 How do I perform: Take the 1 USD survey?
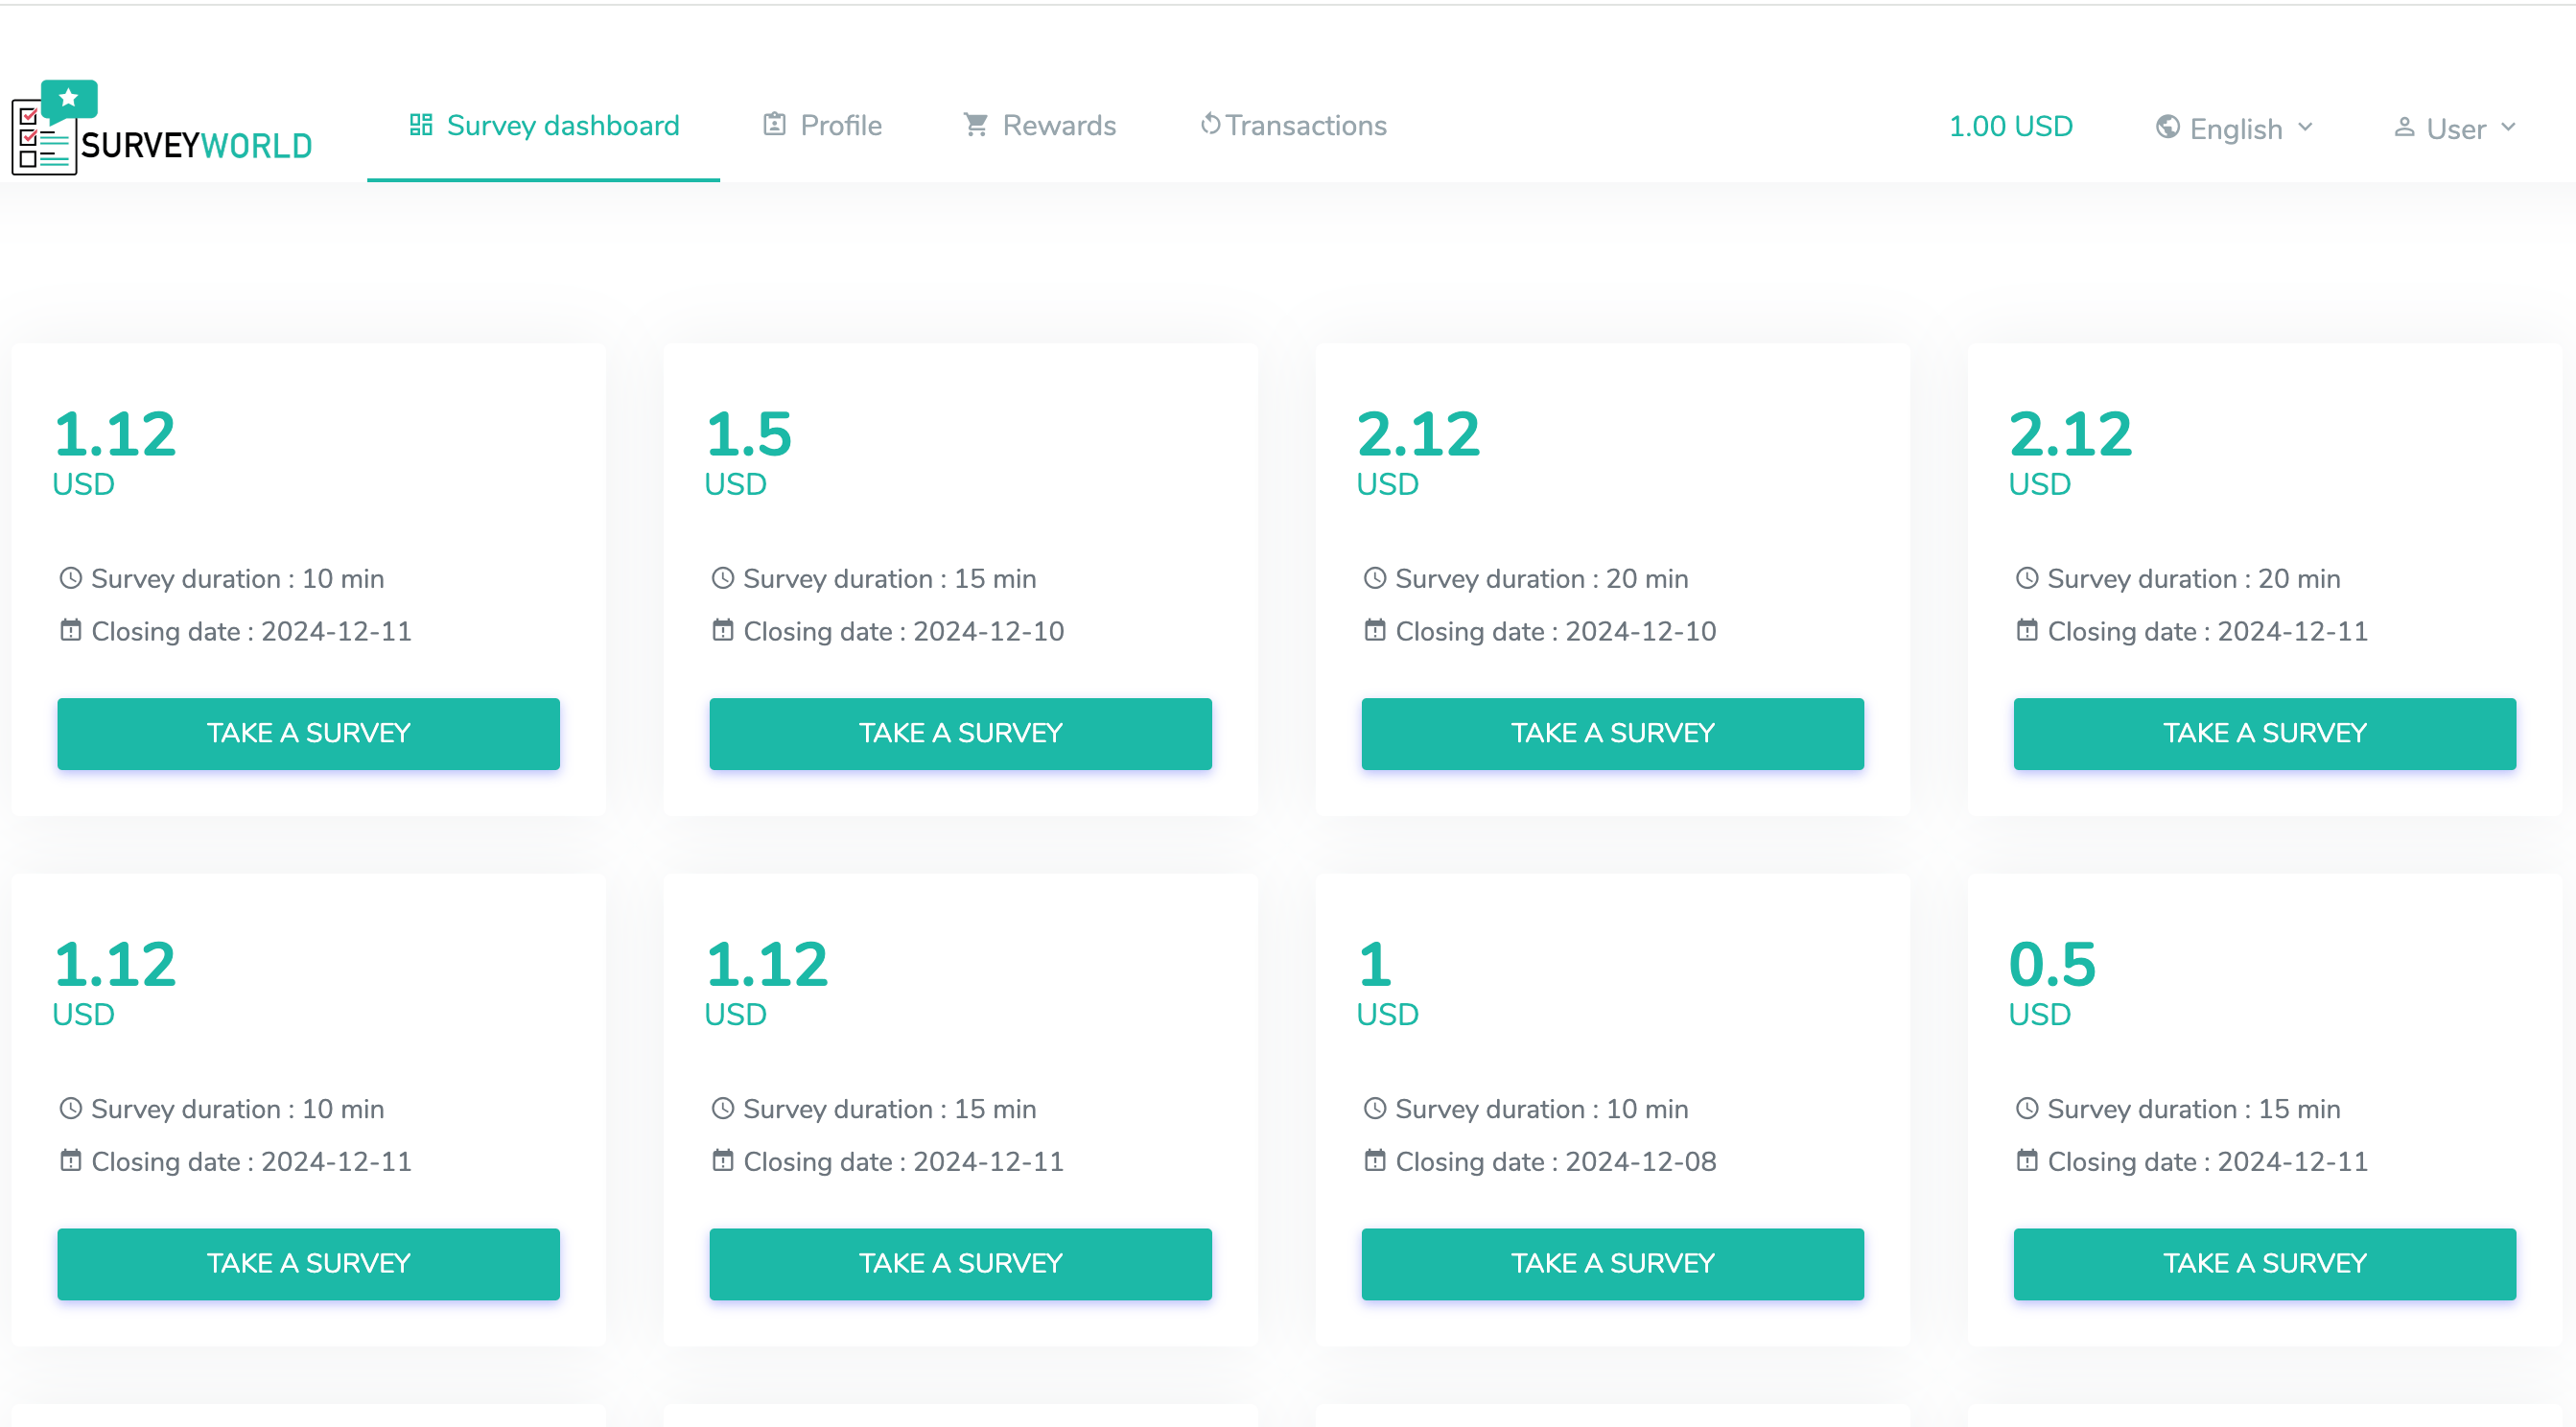(1613, 1264)
